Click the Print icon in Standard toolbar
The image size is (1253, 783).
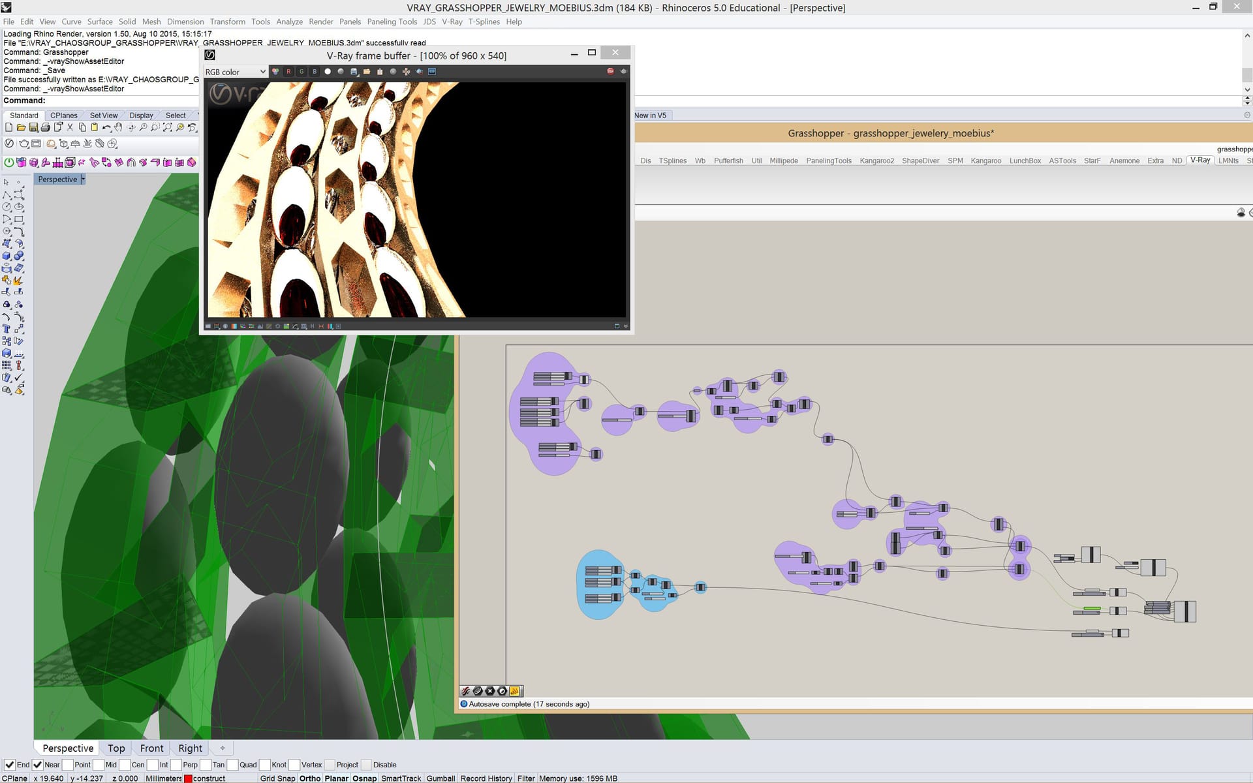pyautogui.click(x=45, y=127)
